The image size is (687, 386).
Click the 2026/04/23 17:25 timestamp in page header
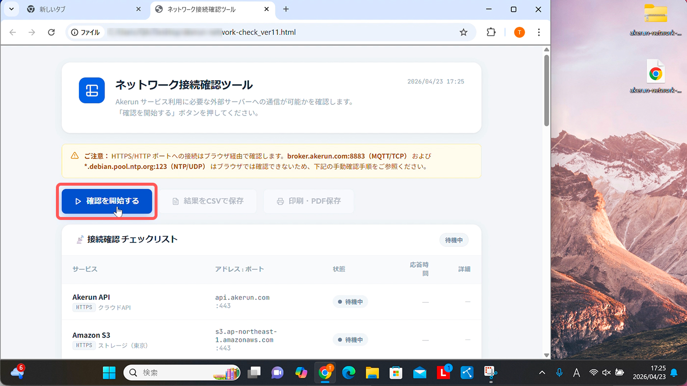point(436,82)
